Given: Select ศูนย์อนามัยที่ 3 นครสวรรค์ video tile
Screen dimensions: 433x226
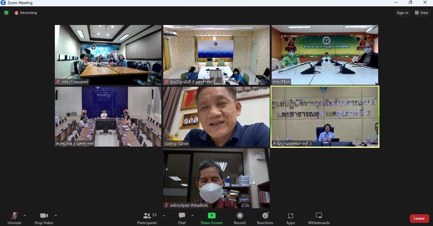Looking at the screenshot, I should 217,55.
